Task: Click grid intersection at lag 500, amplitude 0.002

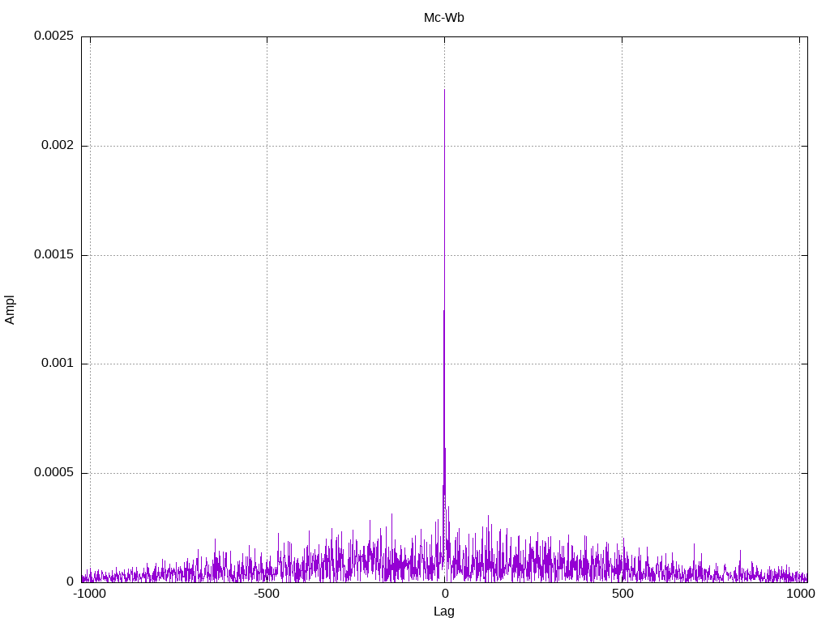Action: tap(622, 146)
